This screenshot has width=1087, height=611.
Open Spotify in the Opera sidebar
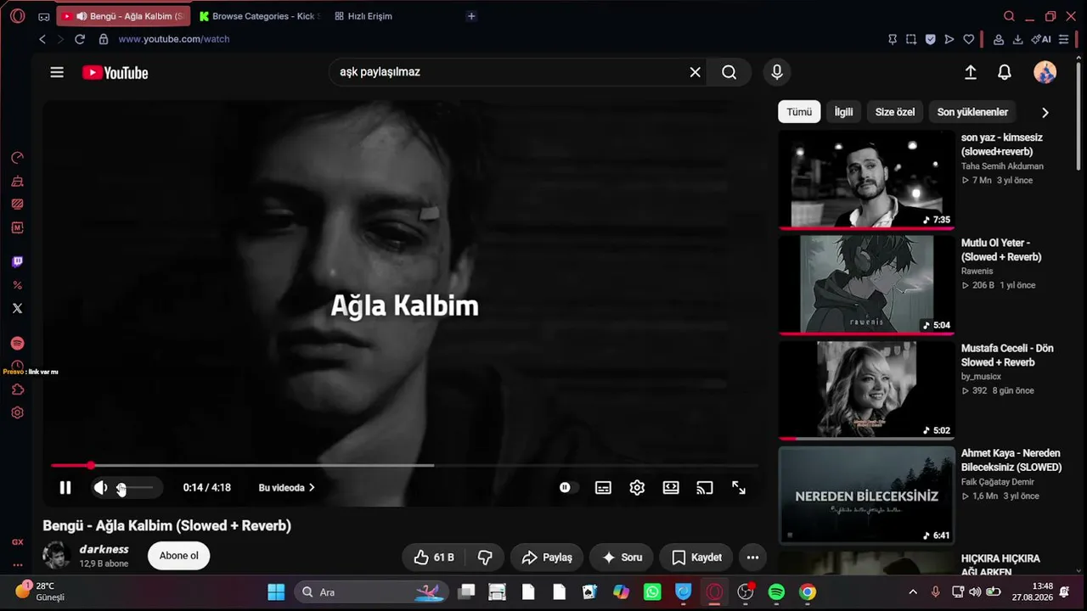(18, 344)
